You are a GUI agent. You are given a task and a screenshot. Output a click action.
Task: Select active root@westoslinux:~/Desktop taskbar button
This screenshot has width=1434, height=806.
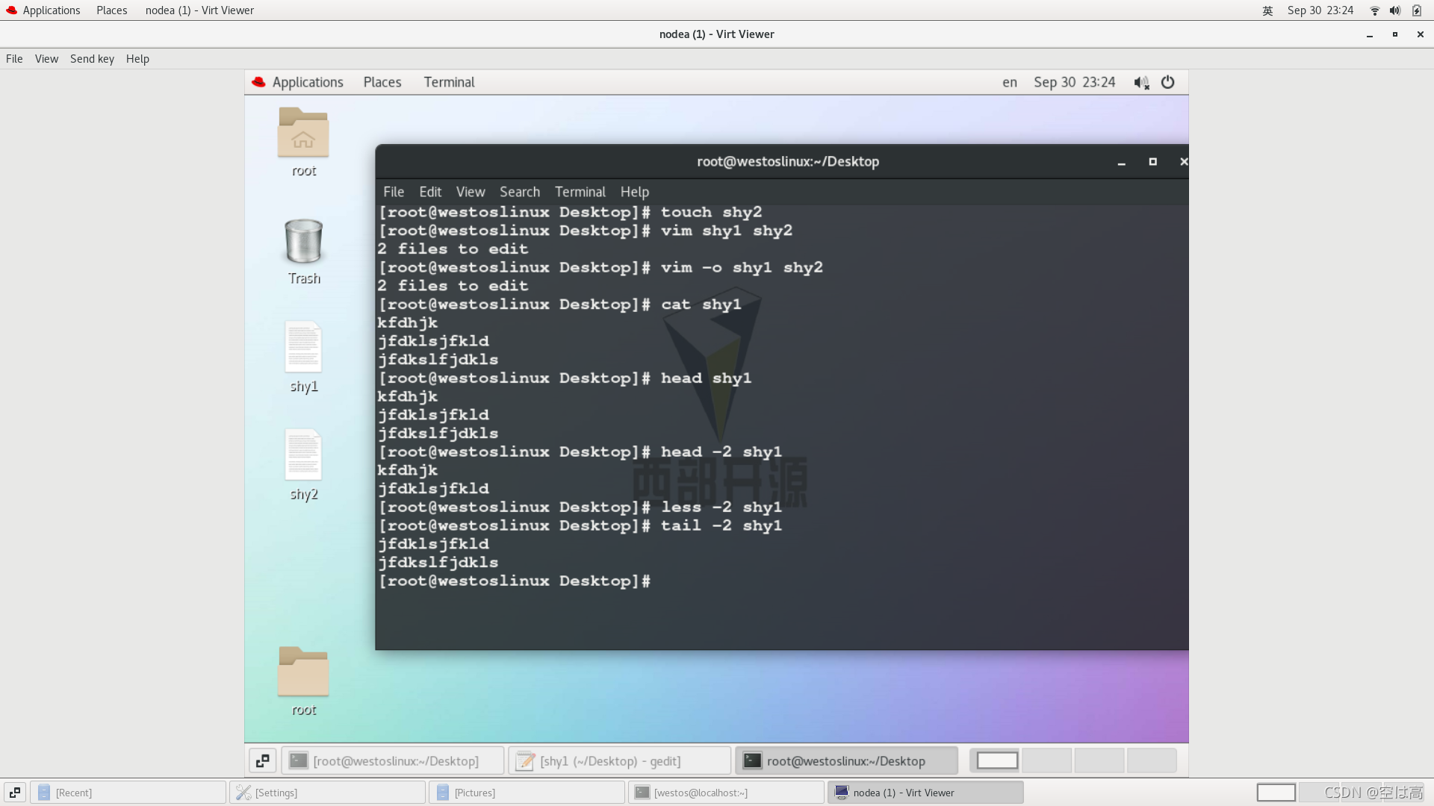click(x=846, y=760)
